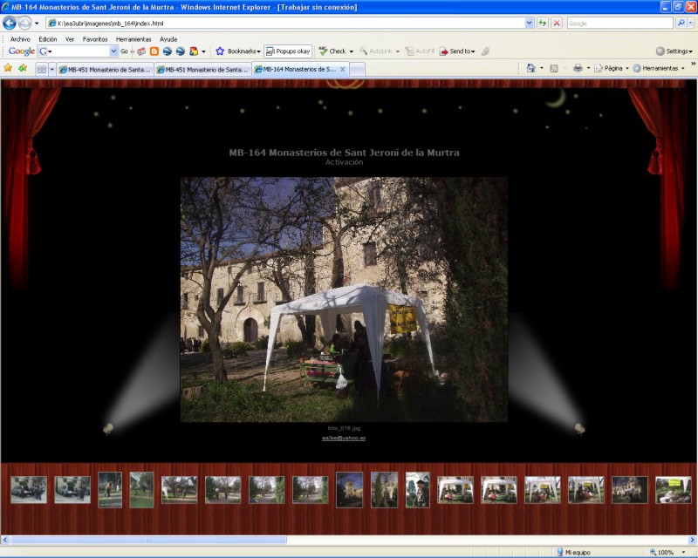The image size is (698, 558).
Task: Expand the address bar history dropdown
Action: point(530,24)
